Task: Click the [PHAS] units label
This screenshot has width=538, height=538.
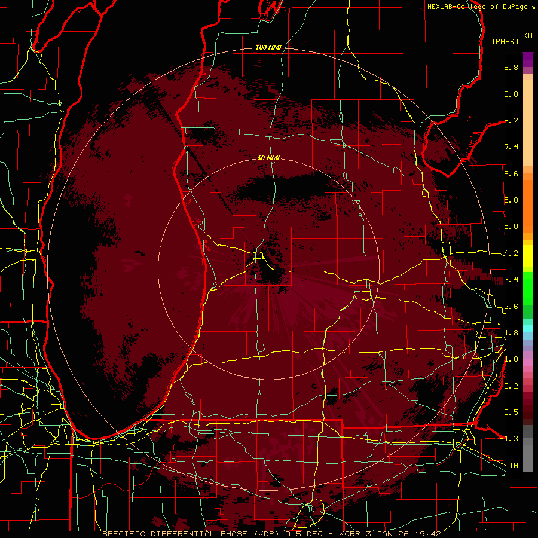Action: [x=505, y=41]
